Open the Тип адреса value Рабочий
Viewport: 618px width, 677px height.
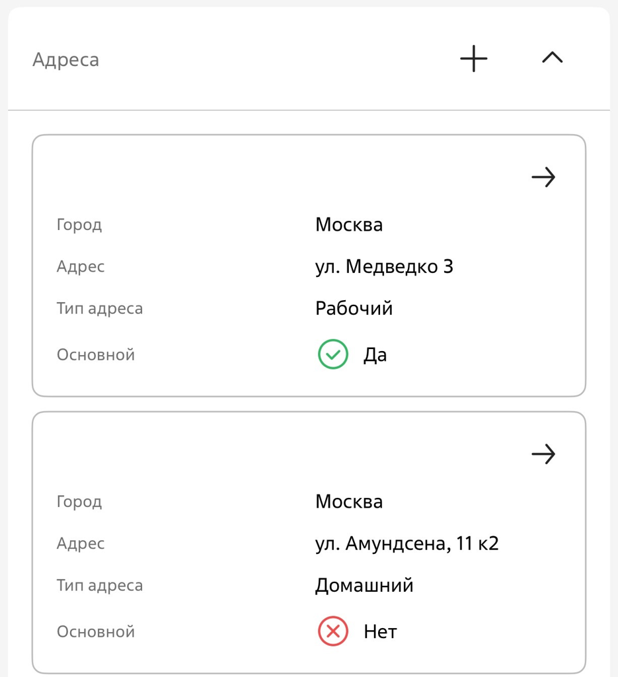[354, 307]
